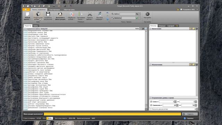Click the yellow filtration progress bar
This screenshot has width=222, height=125.
112,114
